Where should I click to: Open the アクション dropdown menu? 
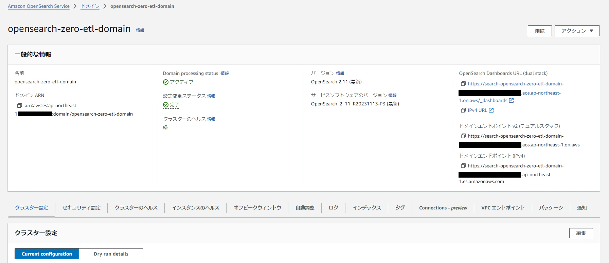pyautogui.click(x=577, y=31)
